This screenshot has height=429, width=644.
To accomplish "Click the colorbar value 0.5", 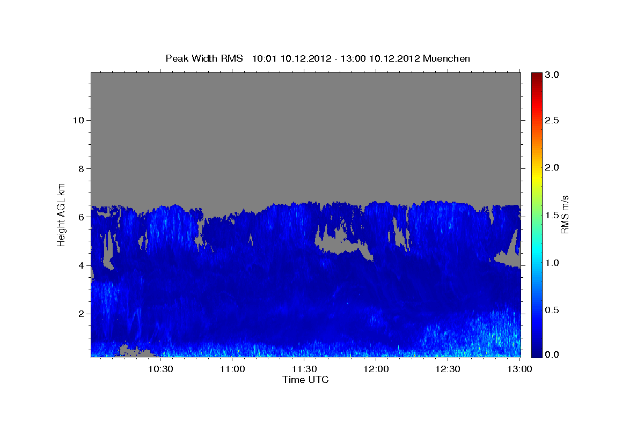I will (553, 310).
